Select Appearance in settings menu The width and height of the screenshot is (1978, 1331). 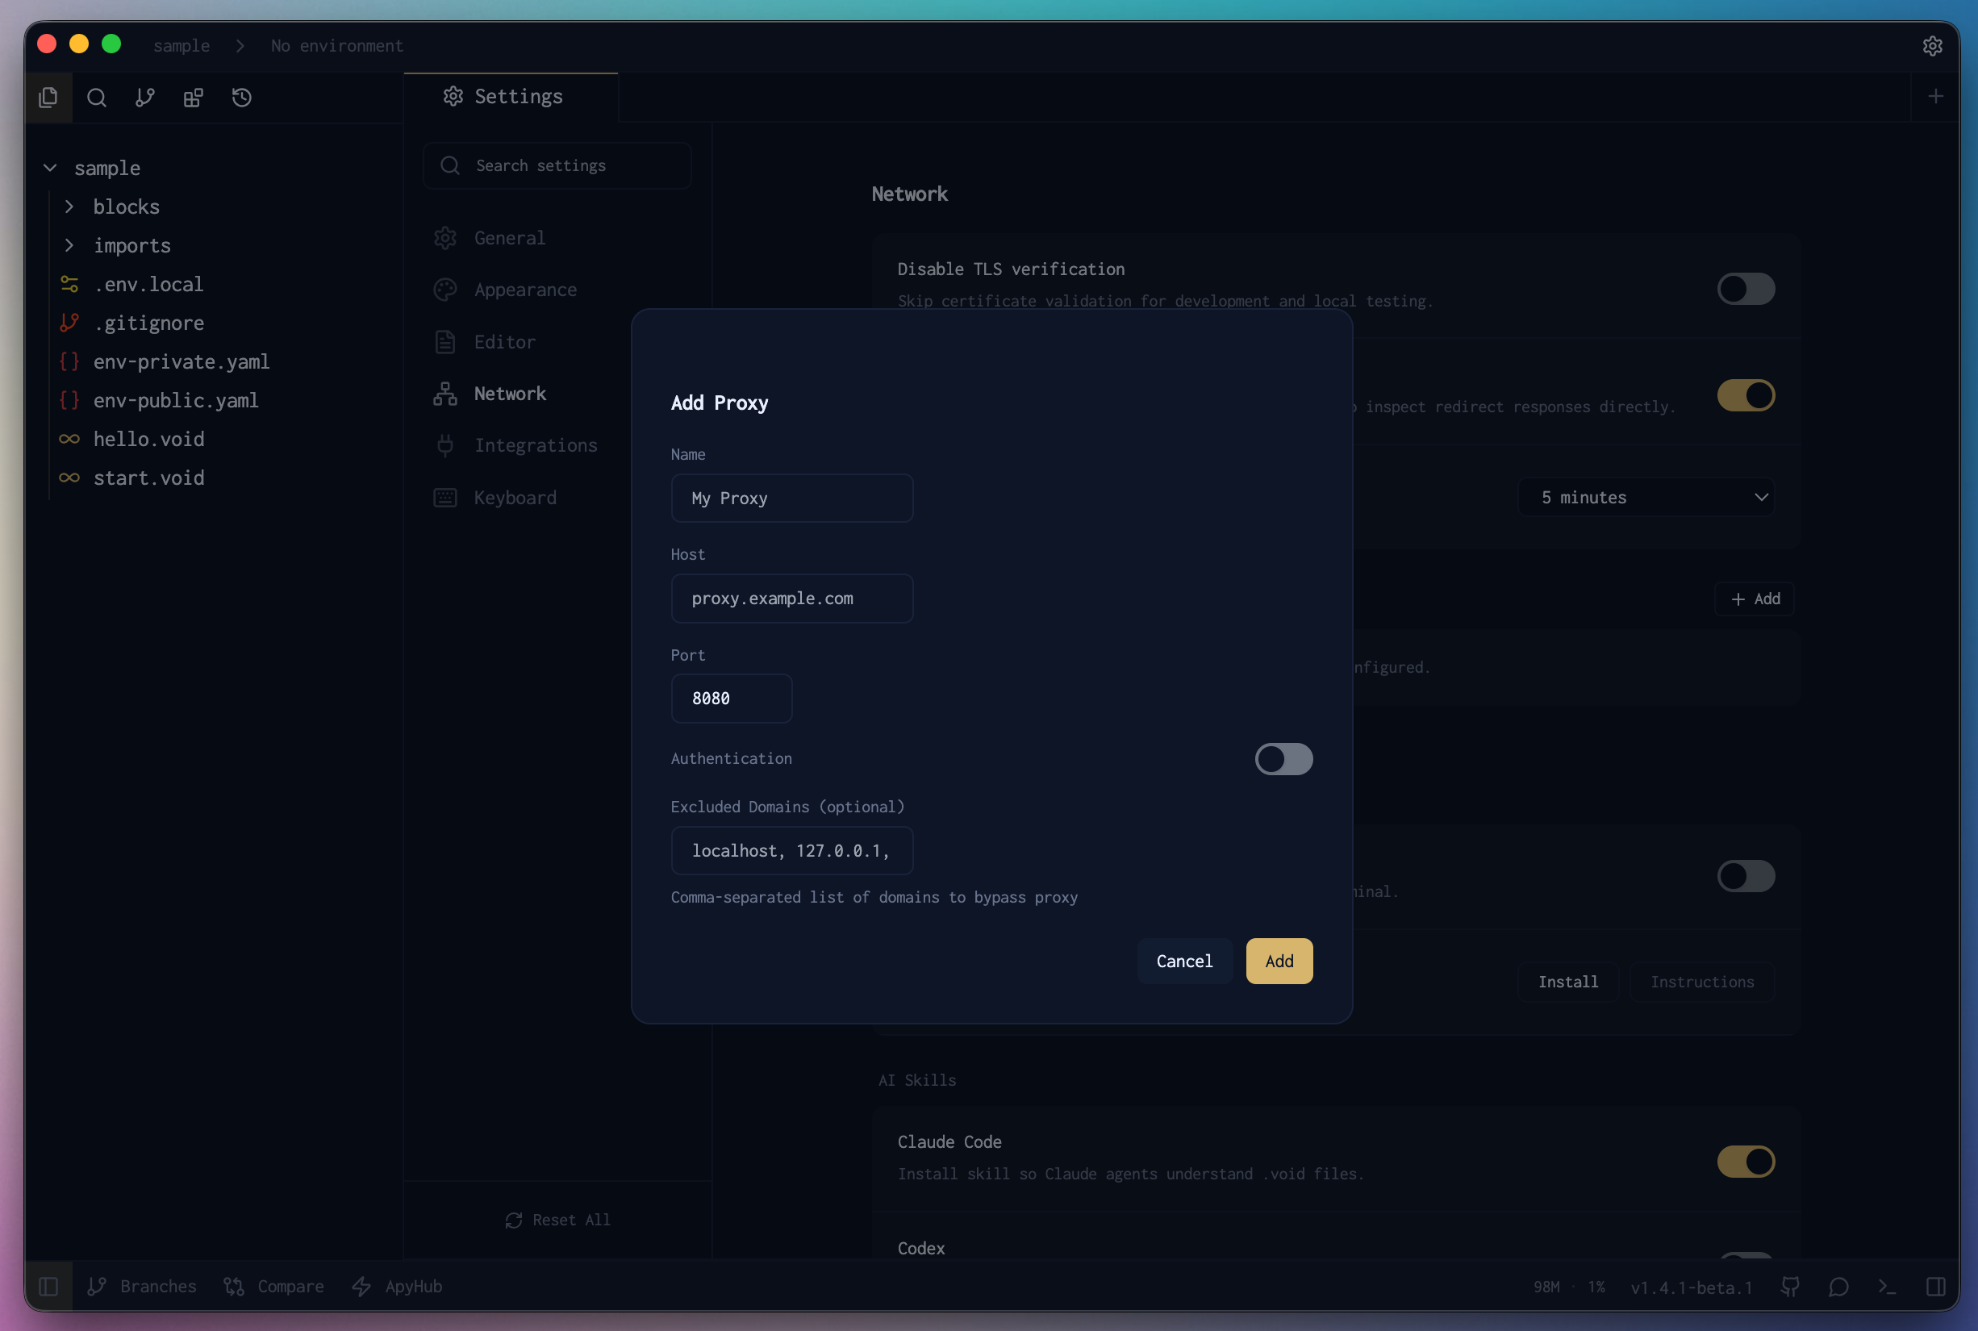coord(524,290)
